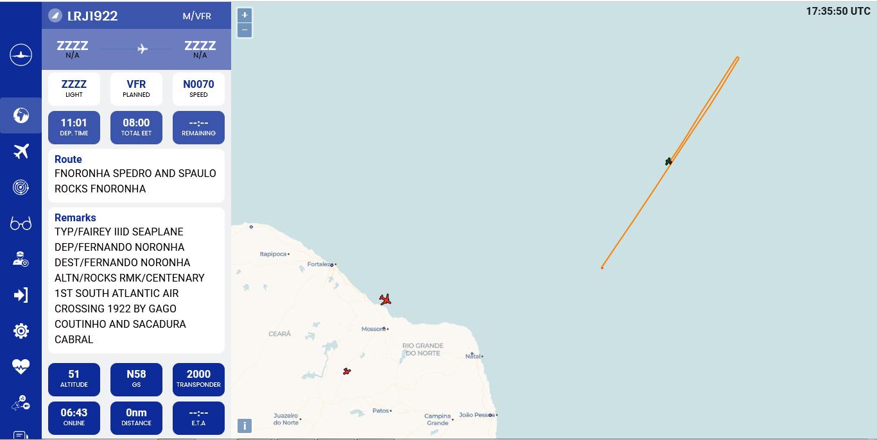
Task: Select the login arrow sidebar icon
Action: click(21, 295)
